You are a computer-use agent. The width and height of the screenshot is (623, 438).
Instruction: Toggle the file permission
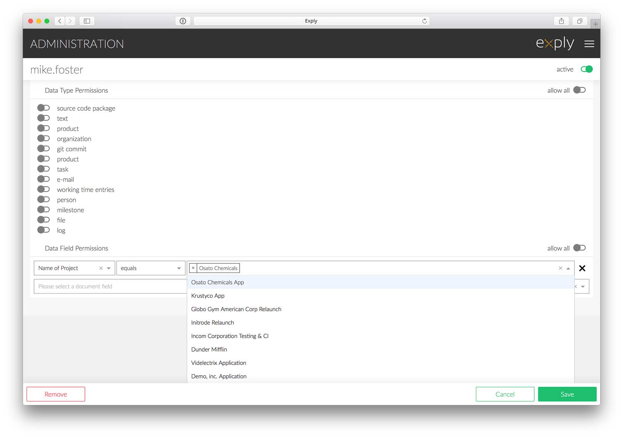coord(44,220)
